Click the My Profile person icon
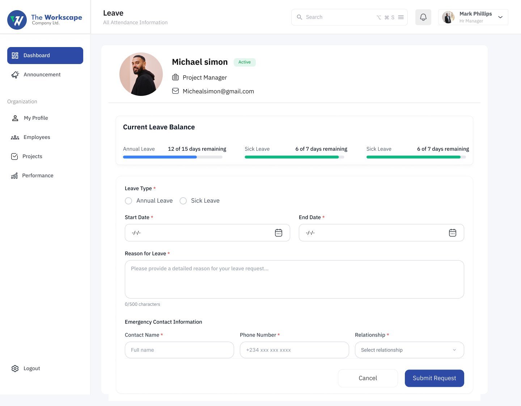 [15, 118]
